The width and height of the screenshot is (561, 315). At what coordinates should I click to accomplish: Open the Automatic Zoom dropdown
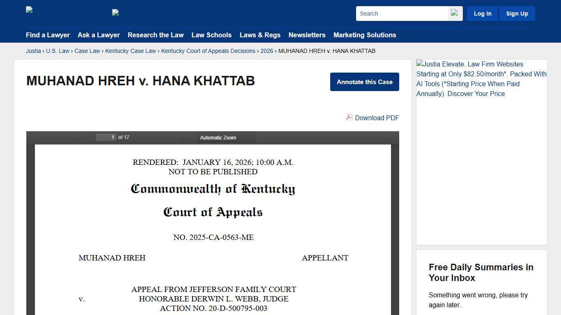226,137
